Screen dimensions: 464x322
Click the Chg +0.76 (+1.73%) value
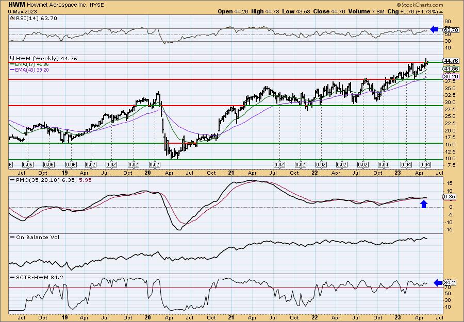point(412,11)
